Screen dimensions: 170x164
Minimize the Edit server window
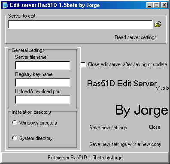(149, 5)
